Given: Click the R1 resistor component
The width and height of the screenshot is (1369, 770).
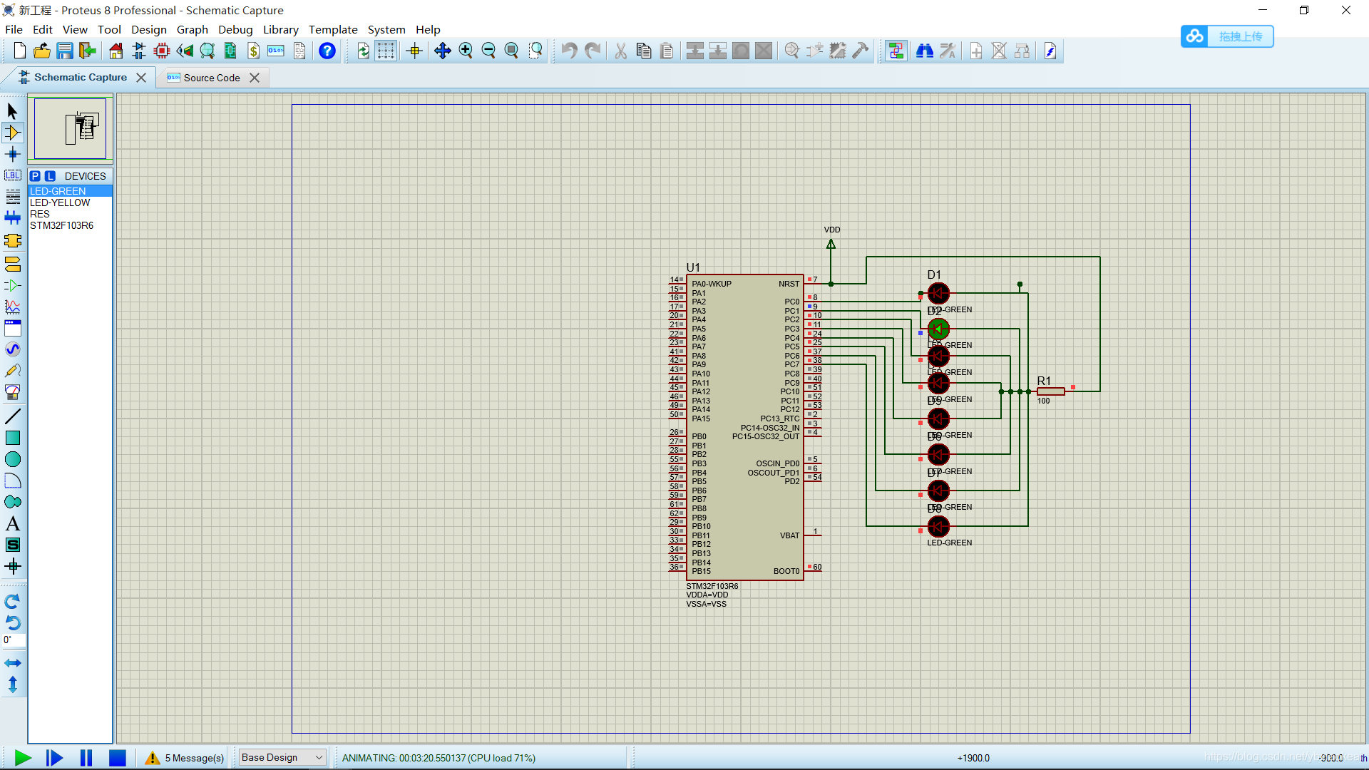Looking at the screenshot, I should 1051,391.
